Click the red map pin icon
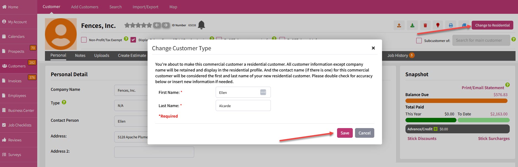The width and height of the screenshot is (518, 167). (x=438, y=25)
